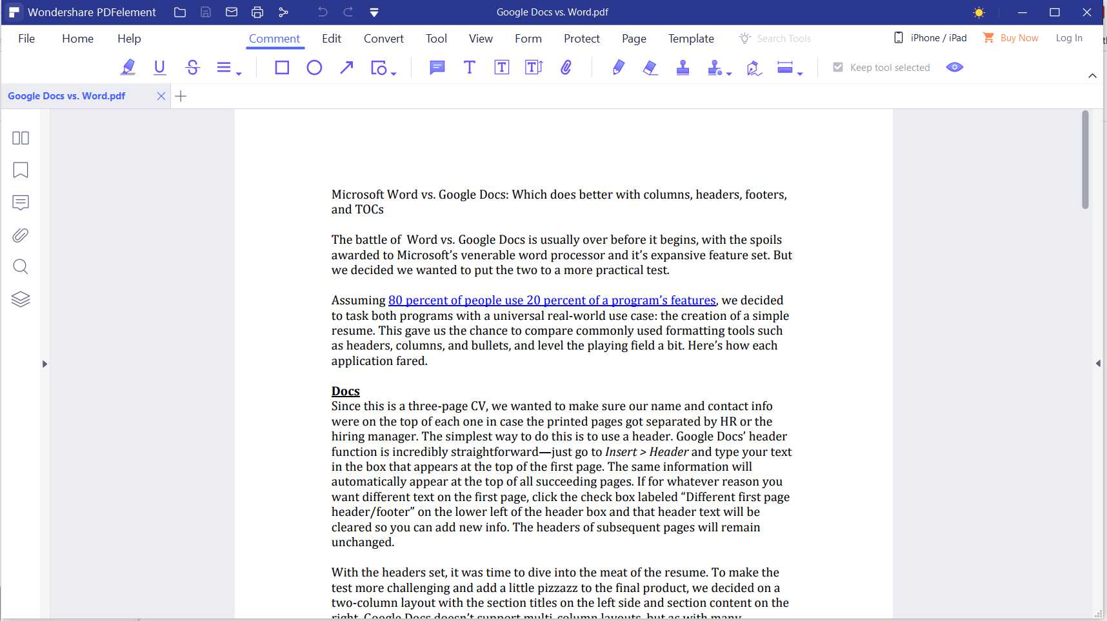Add a sticky note comment
The image size is (1107, 621).
point(438,67)
